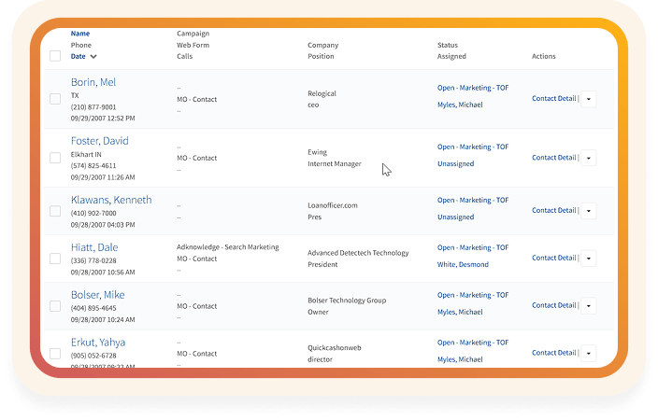Image resolution: width=658 pixels, height=420 pixels.
Task: Click Myles, Michael assignee for Bolser, Mike
Action: pyautogui.click(x=460, y=312)
